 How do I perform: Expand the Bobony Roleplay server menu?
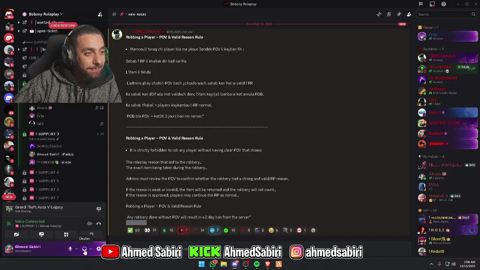point(42,14)
